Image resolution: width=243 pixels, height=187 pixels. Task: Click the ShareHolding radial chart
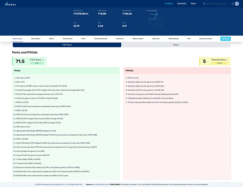click(x=156, y=21)
